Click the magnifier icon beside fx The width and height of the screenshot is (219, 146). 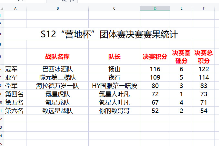coord(64,1)
